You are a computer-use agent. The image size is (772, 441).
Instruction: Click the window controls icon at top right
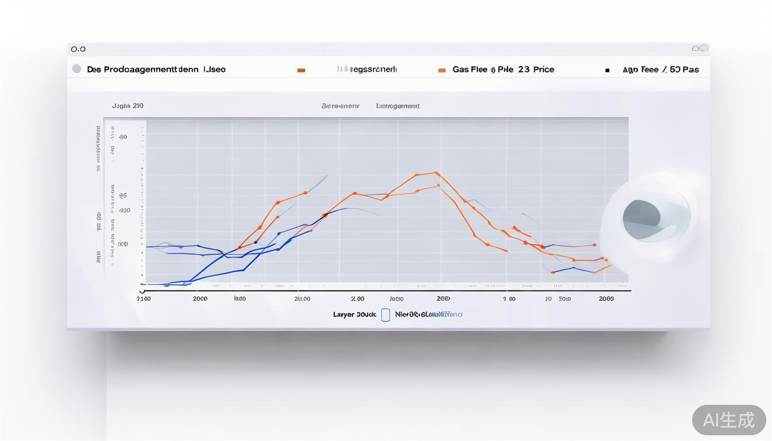pyautogui.click(x=700, y=49)
